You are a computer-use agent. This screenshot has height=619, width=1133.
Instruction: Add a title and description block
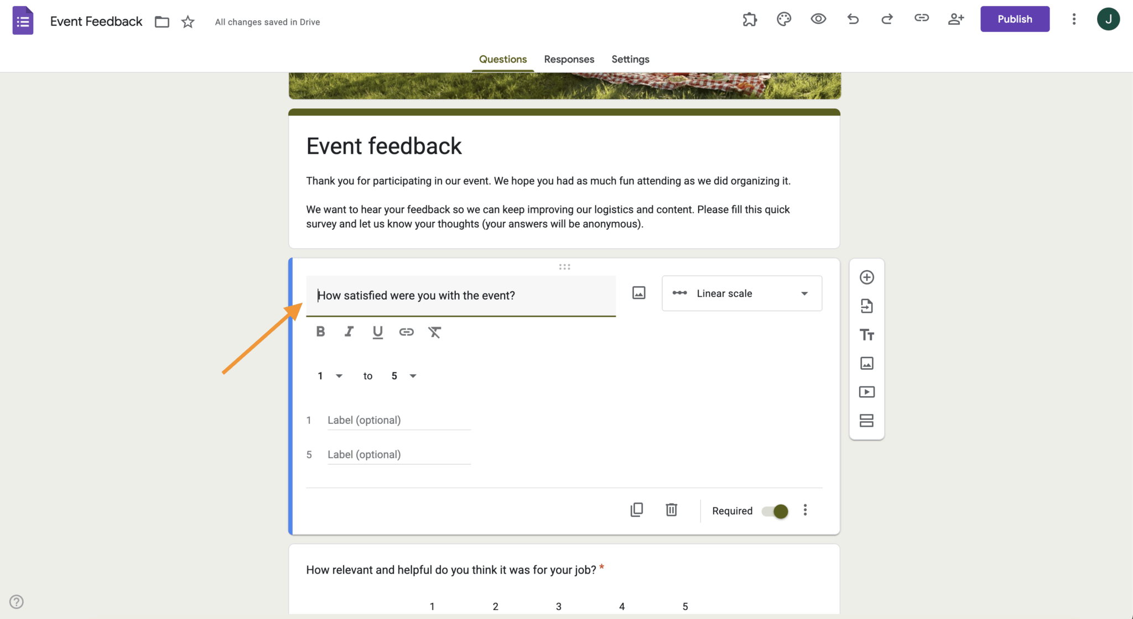coord(866,335)
